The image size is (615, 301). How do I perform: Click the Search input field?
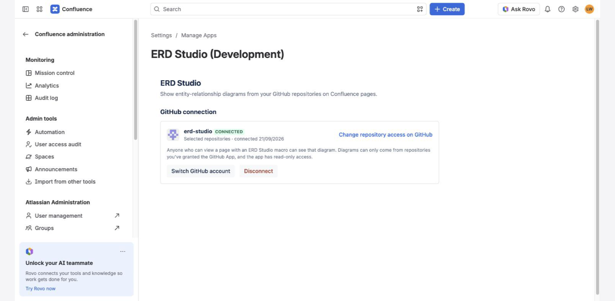coord(288,9)
